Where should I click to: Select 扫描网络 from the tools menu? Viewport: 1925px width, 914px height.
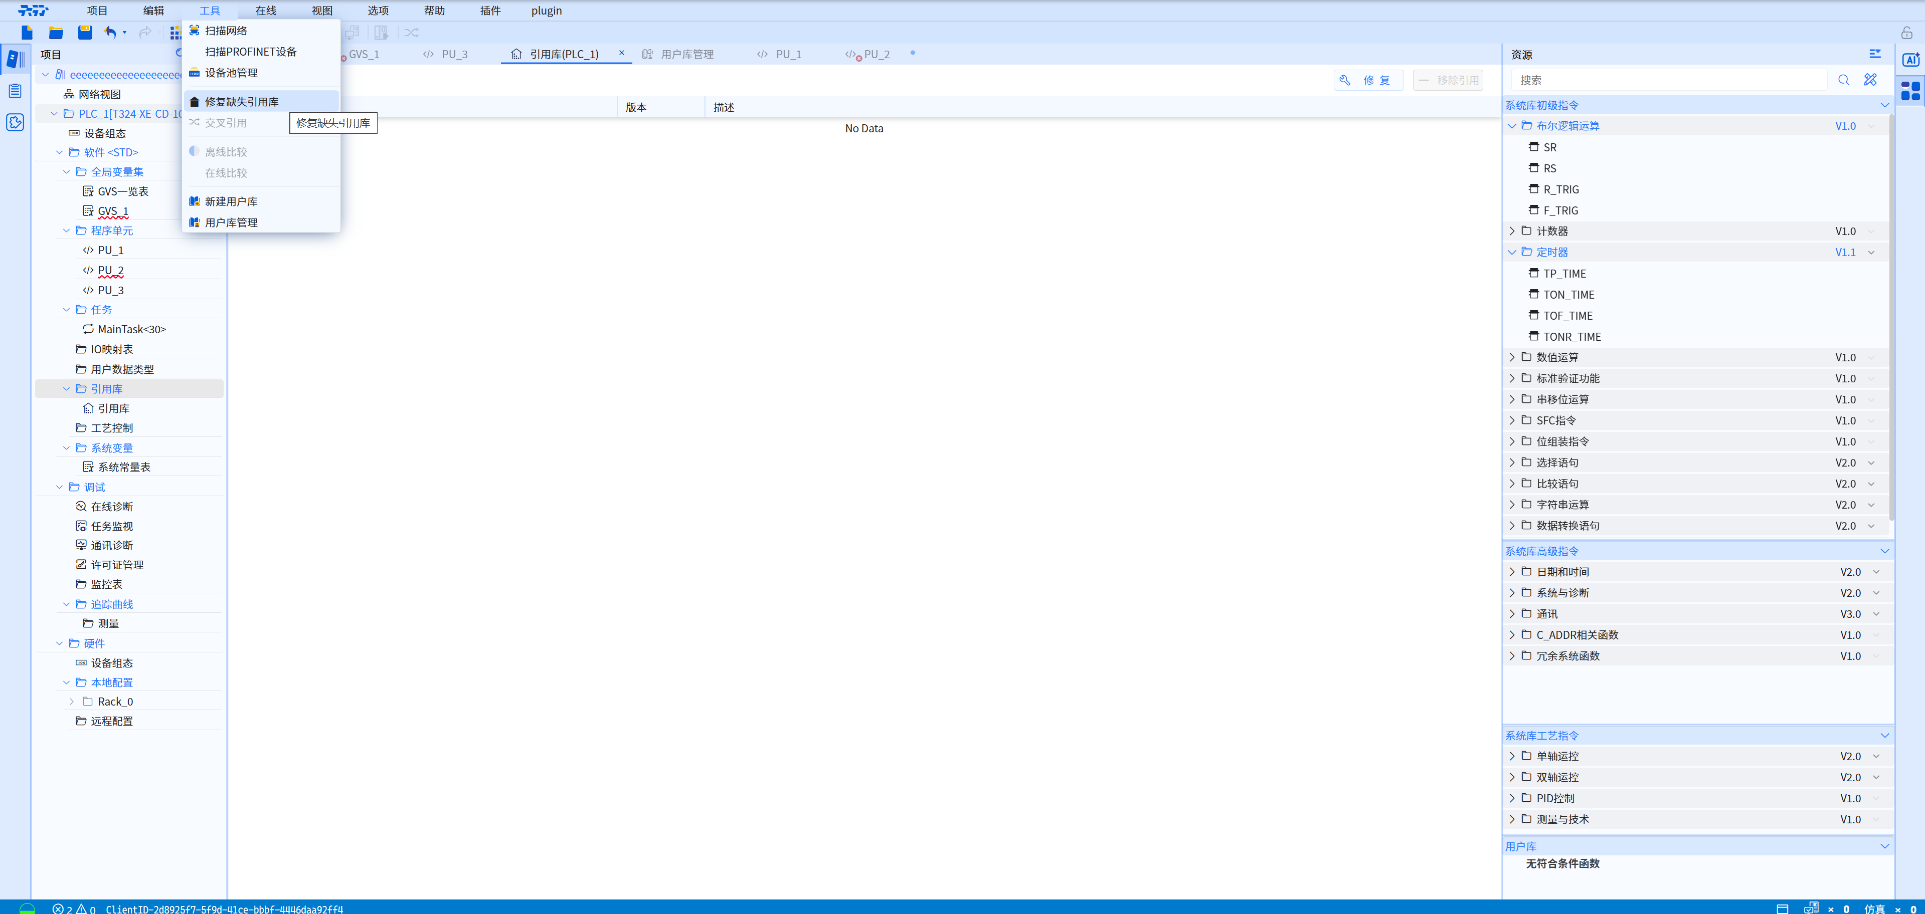click(226, 31)
